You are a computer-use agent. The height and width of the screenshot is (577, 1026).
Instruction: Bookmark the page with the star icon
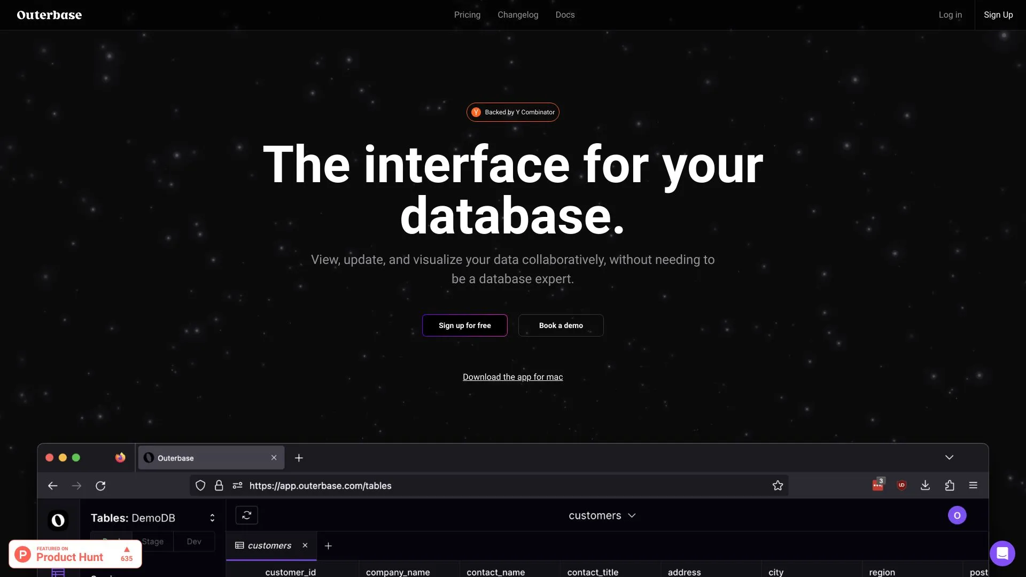pyautogui.click(x=778, y=485)
